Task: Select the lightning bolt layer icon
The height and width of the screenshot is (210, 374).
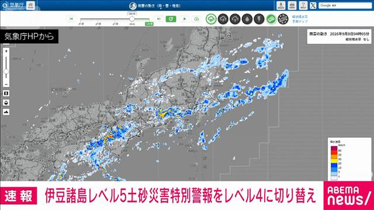Action: click(259, 19)
